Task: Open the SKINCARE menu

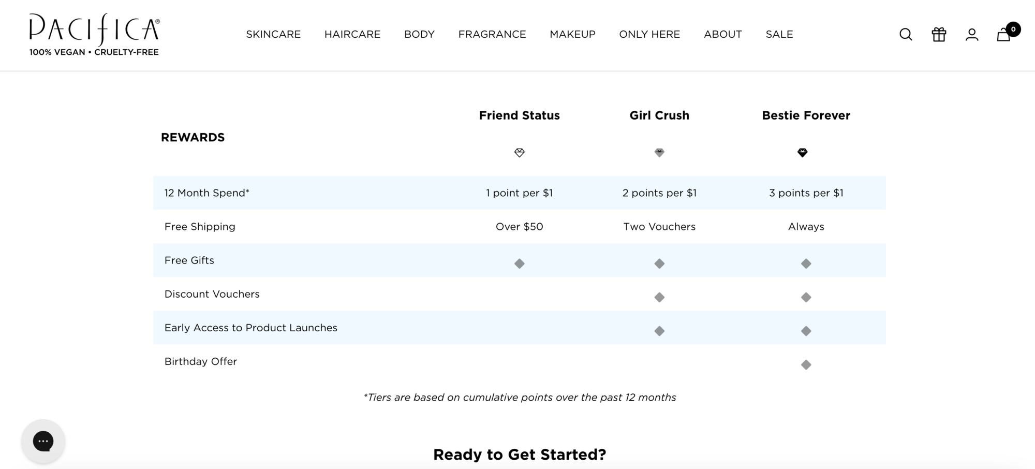Action: point(273,34)
